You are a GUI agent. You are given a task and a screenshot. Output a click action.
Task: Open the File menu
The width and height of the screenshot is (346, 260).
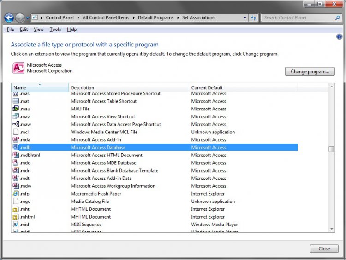10,29
